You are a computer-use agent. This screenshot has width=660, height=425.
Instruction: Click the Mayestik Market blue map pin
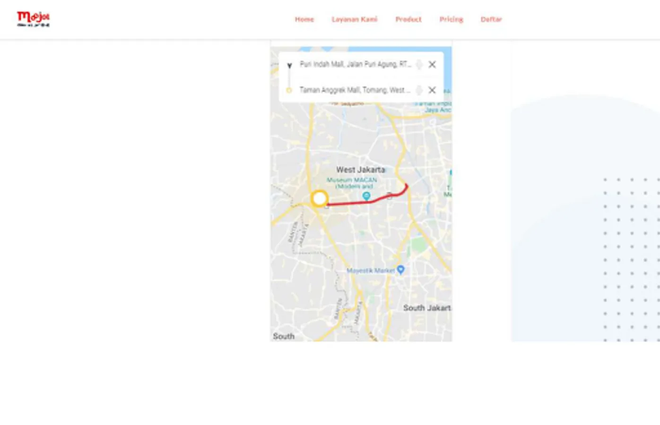pos(401,269)
